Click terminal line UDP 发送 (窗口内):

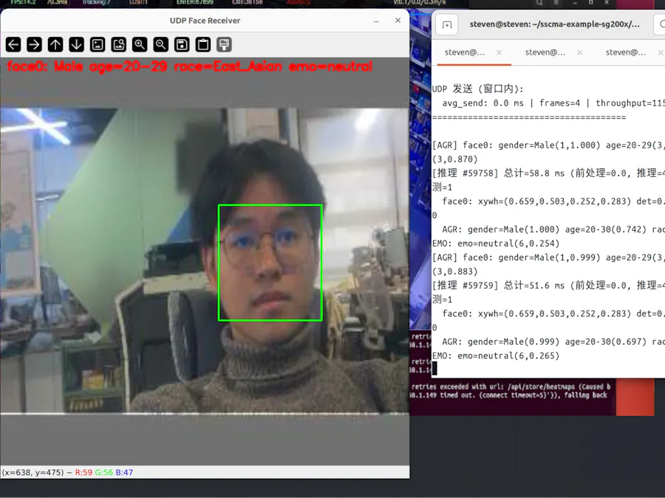478,89
